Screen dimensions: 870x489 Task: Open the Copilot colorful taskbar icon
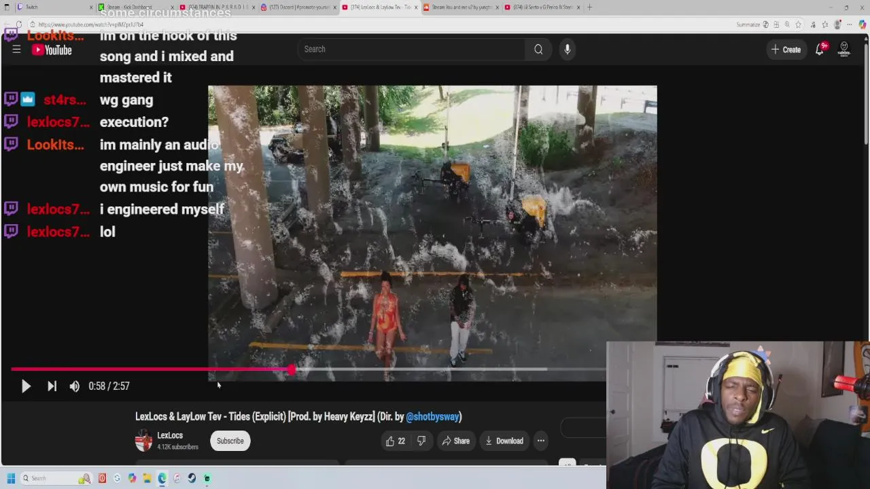pos(132,478)
